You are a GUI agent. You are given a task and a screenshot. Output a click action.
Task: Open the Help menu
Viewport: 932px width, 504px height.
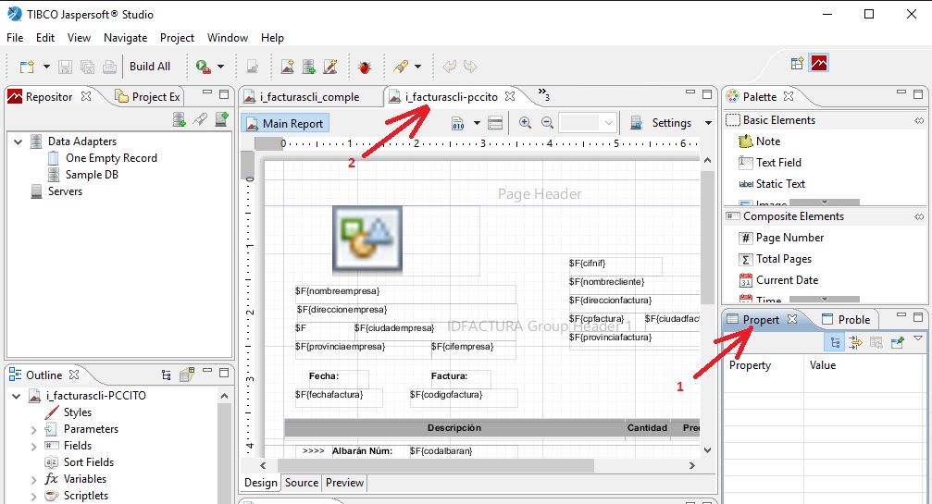[x=272, y=37]
